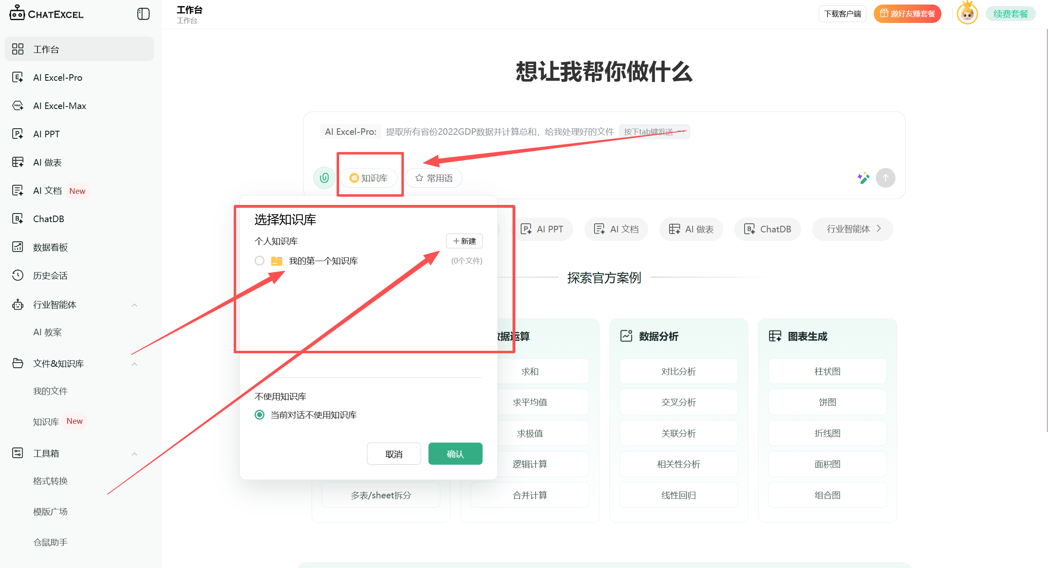Viewport: 1048px width, 568px height.
Task: Click the attachment paperclip icon
Action: pos(324,178)
